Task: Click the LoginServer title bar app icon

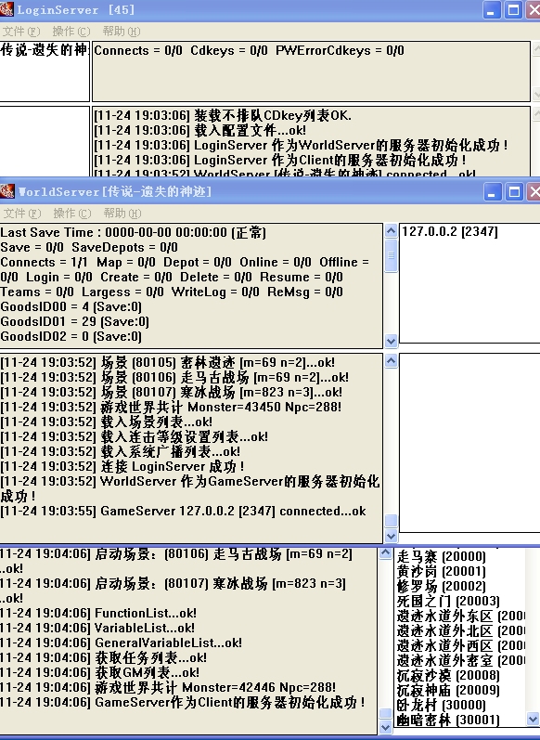Action: 7,9
